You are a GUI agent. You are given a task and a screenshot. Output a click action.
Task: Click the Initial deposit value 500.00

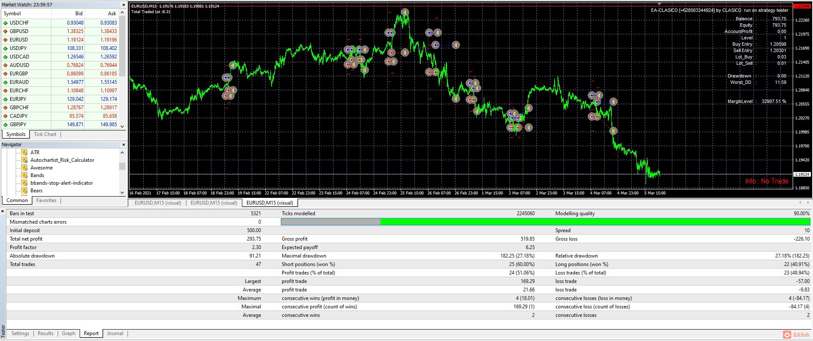point(254,230)
